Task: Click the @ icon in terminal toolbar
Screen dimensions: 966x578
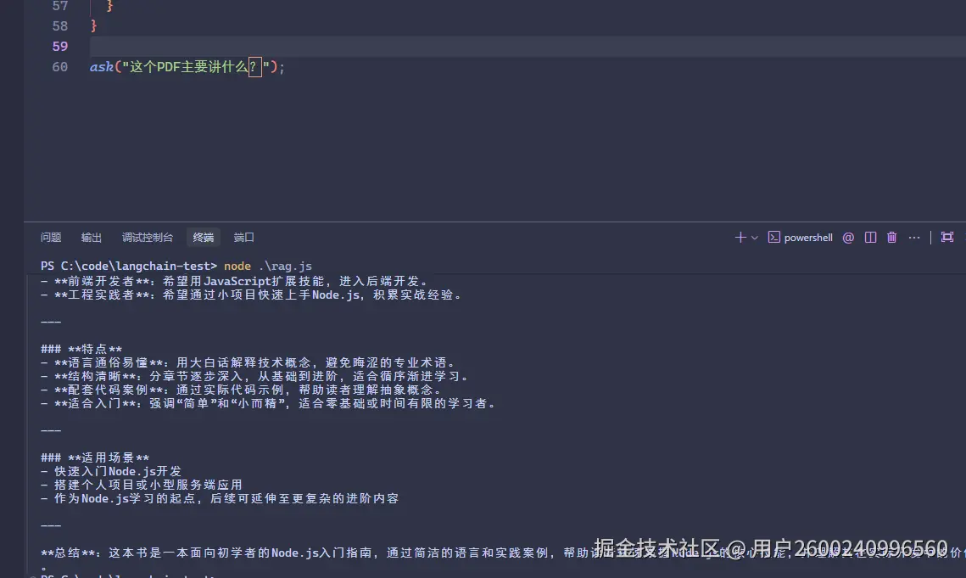Action: [x=848, y=238]
